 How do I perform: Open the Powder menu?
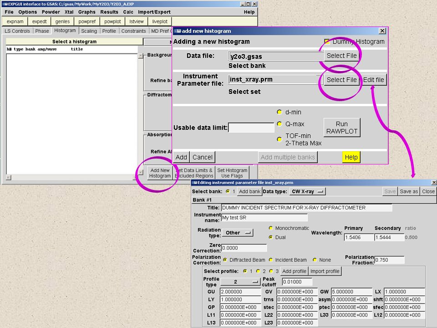51,12
